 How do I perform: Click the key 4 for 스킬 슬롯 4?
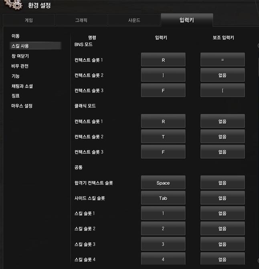click(163, 259)
